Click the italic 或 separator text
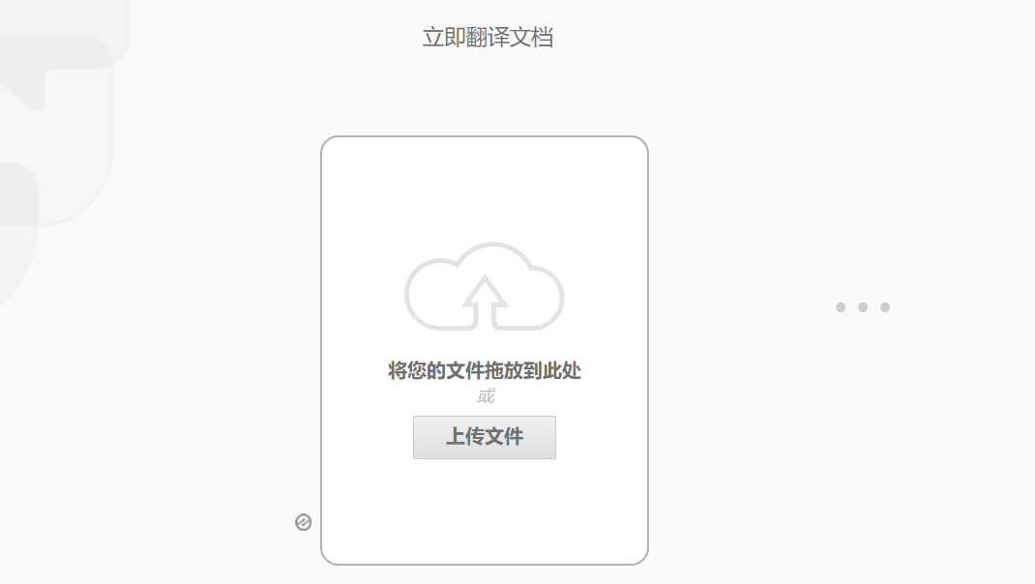This screenshot has width=1035, height=584. tap(486, 395)
